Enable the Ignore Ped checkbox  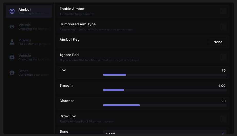tap(223, 57)
